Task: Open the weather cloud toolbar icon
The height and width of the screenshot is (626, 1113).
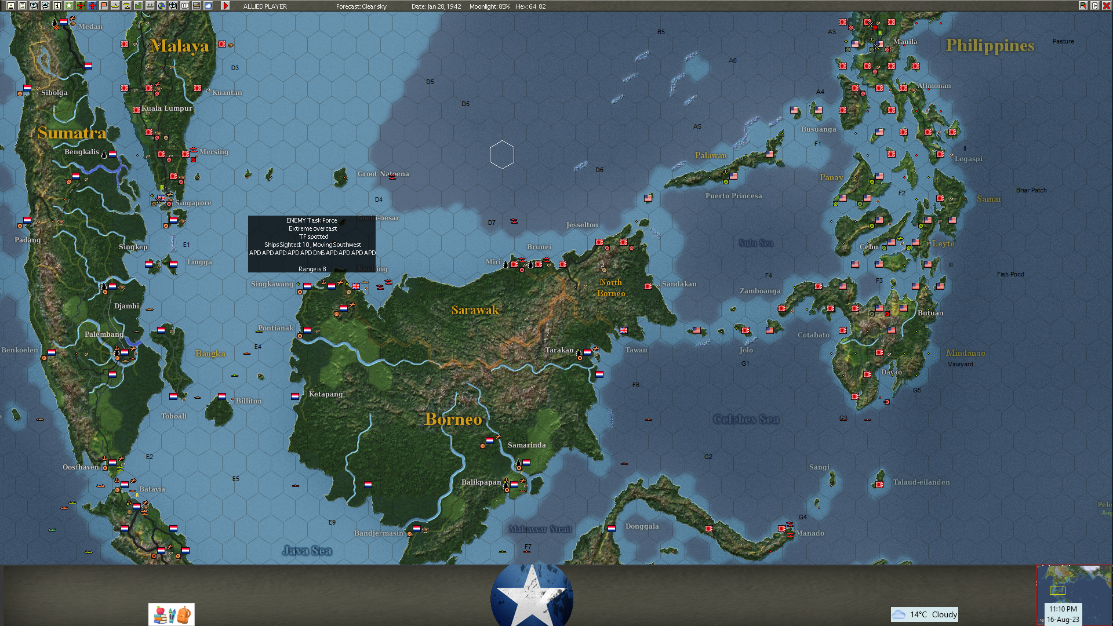Action: tap(208, 6)
